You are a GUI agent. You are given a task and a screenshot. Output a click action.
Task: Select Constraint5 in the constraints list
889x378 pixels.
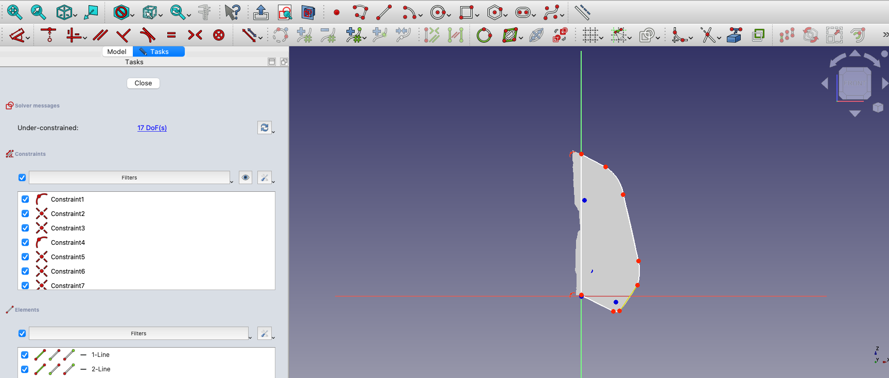68,257
